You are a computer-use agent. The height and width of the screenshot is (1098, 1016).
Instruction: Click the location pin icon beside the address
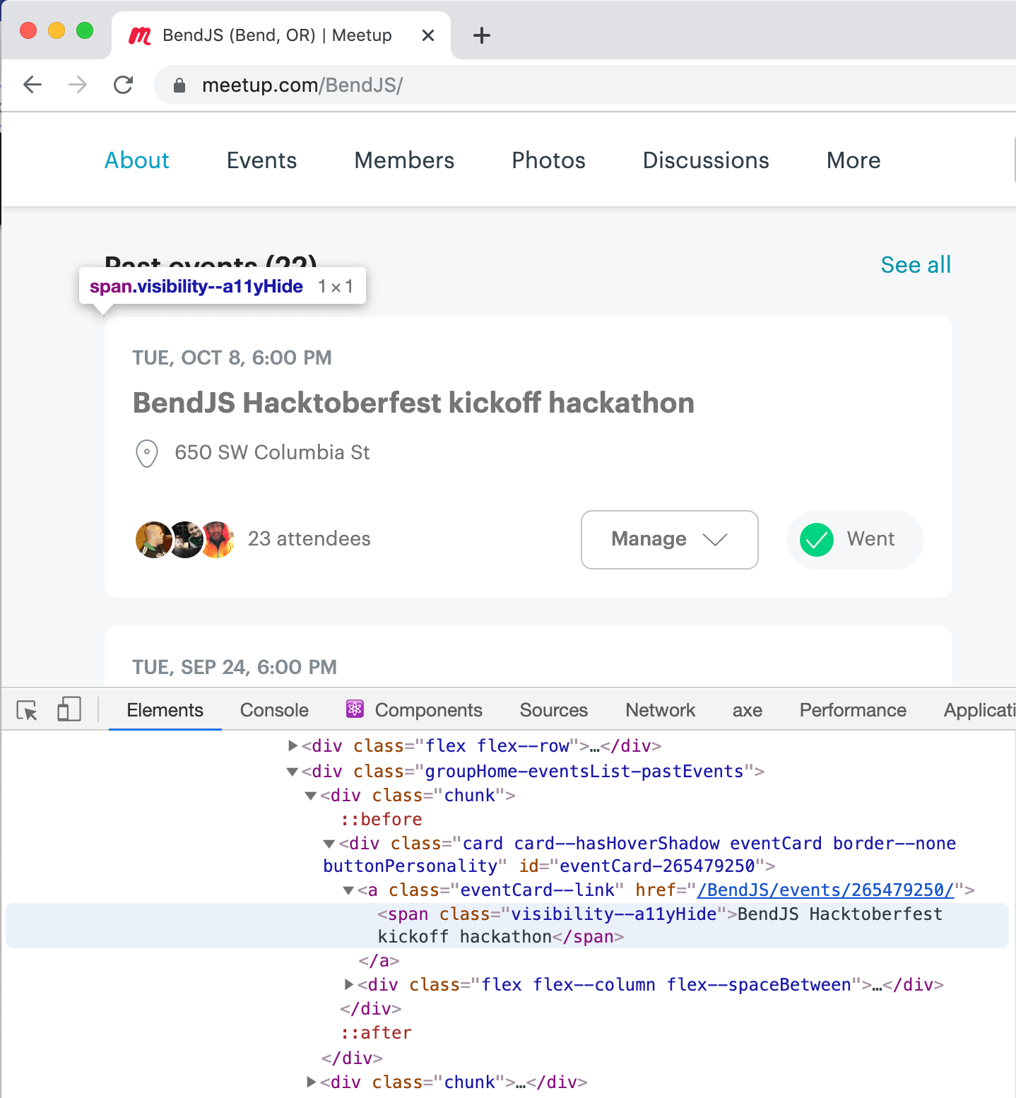[146, 454]
